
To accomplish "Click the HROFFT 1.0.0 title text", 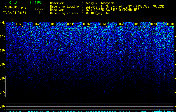I will click(x=22, y=2).
